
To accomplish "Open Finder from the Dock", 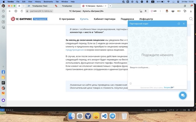I will pos(72,116).
